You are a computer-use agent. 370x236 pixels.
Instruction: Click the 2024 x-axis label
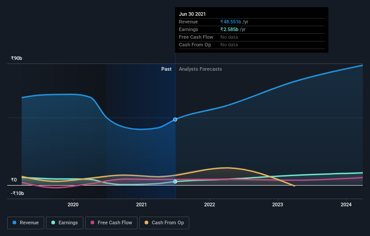point(346,204)
